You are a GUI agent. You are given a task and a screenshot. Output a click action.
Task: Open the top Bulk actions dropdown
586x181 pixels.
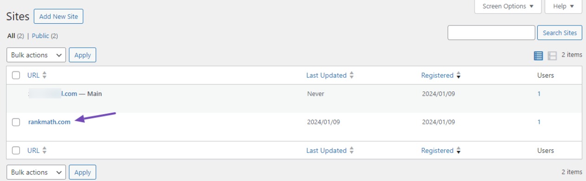36,55
